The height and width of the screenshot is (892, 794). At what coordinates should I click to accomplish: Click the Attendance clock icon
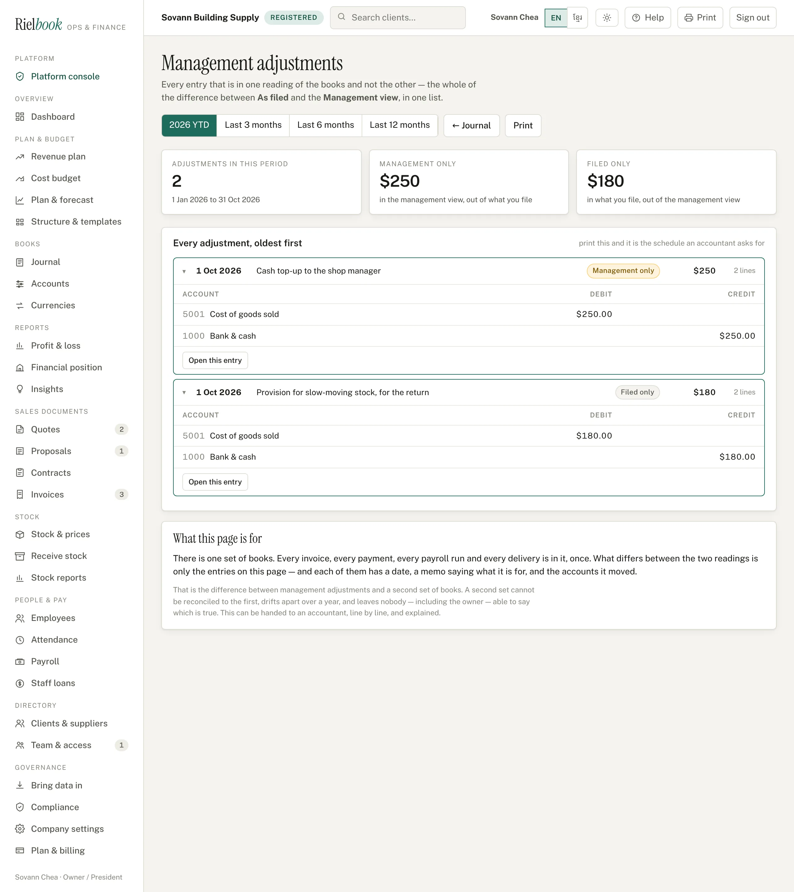20,640
